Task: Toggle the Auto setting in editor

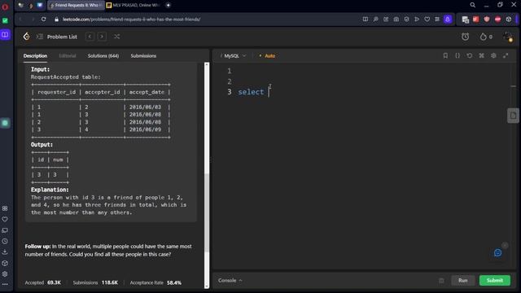Action: point(268,56)
